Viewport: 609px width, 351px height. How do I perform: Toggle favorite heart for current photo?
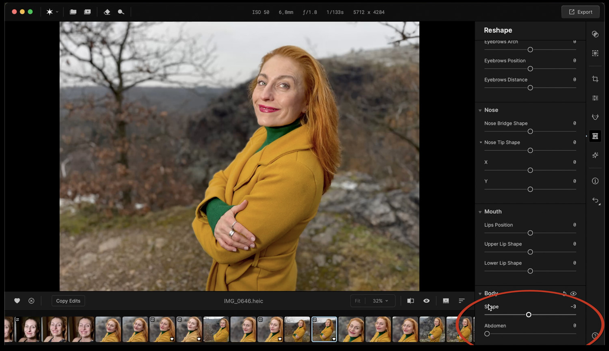17,301
